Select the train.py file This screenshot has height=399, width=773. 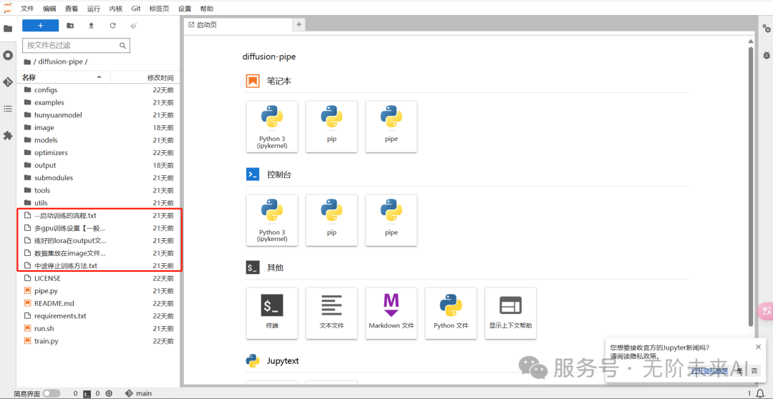coord(99,341)
